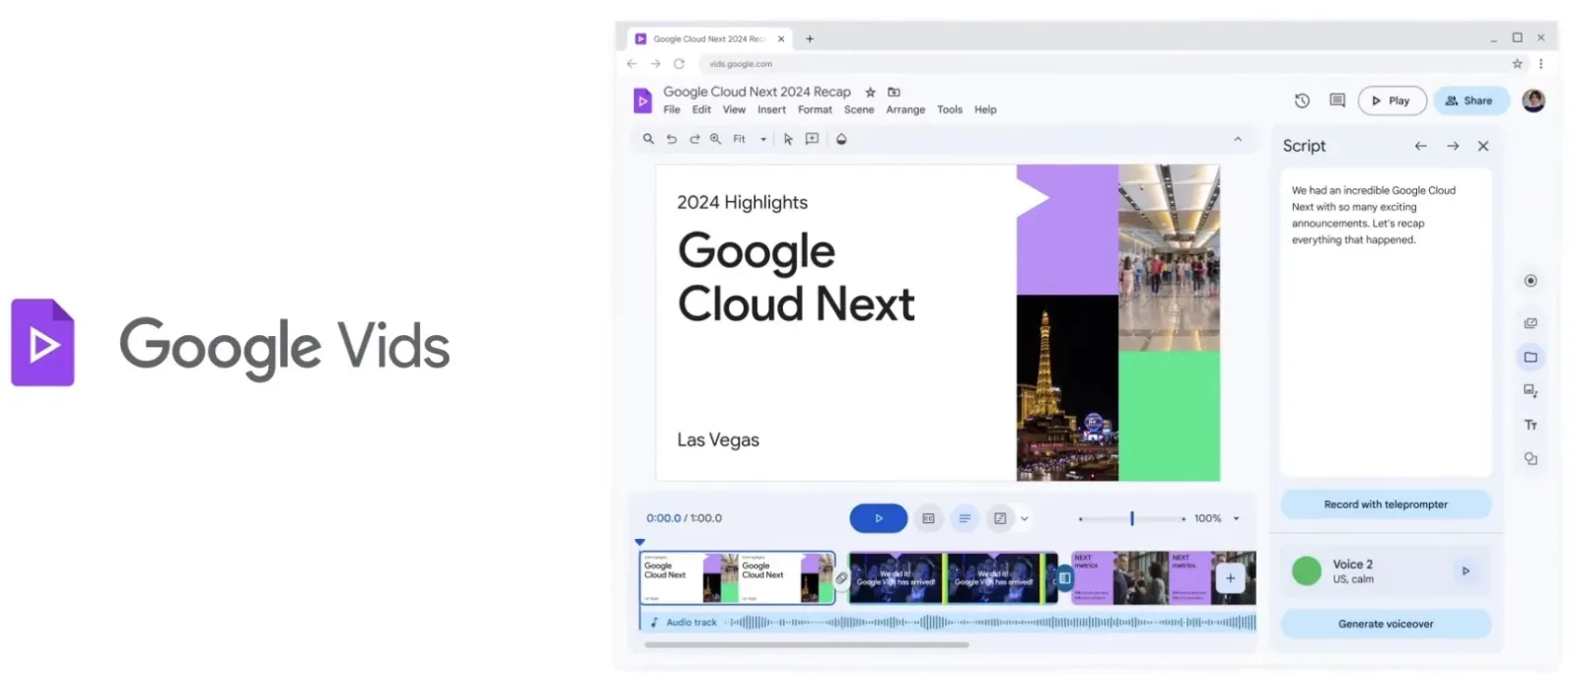Viewport: 1578px width, 674px height.
Task: Select the Google Vids has arrived scene clip
Action: click(953, 578)
